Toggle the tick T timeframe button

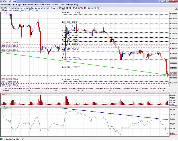click(13, 8)
